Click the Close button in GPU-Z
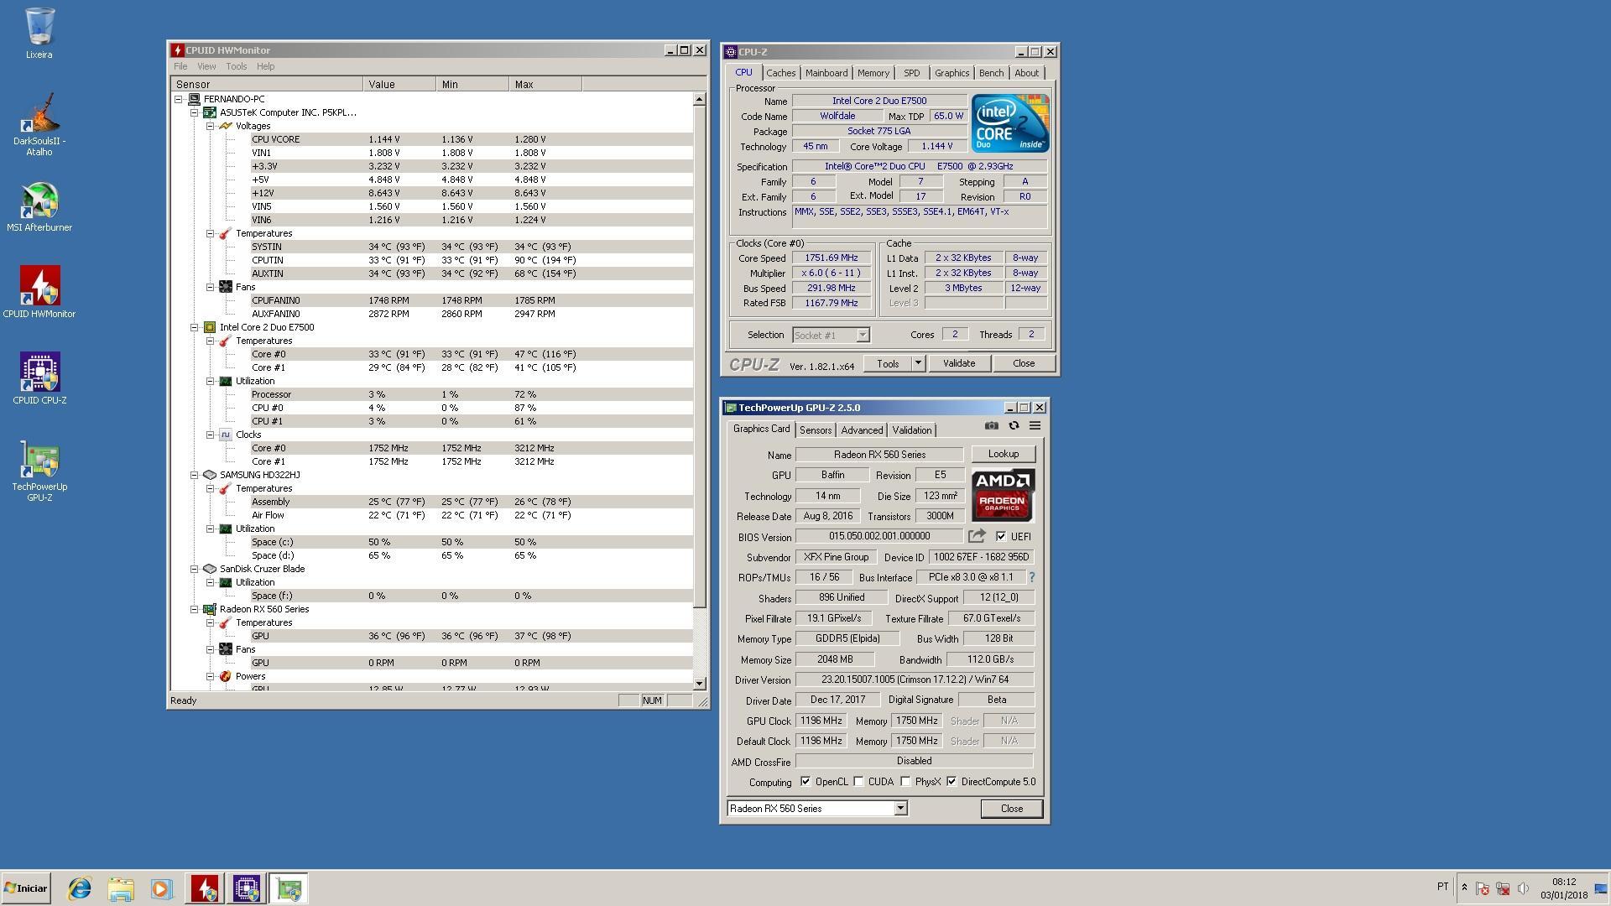 [x=1012, y=809]
